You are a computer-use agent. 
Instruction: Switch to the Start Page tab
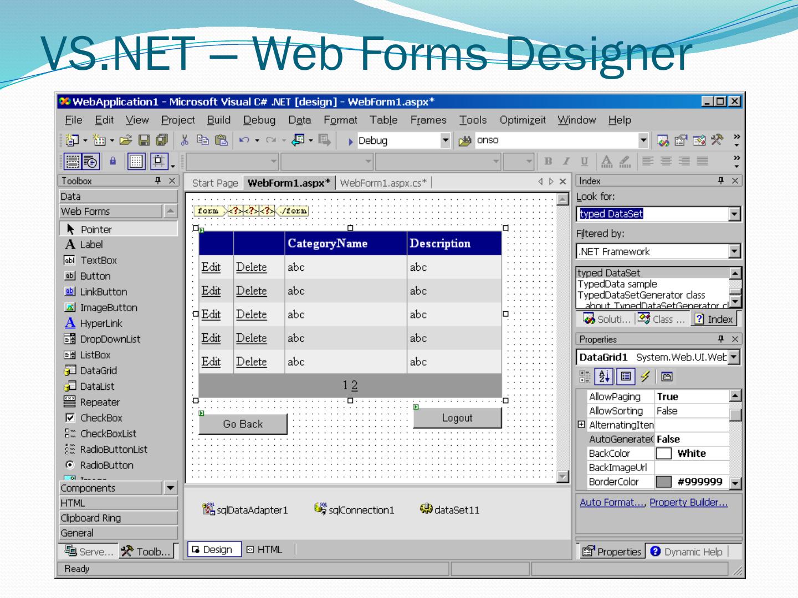215,183
